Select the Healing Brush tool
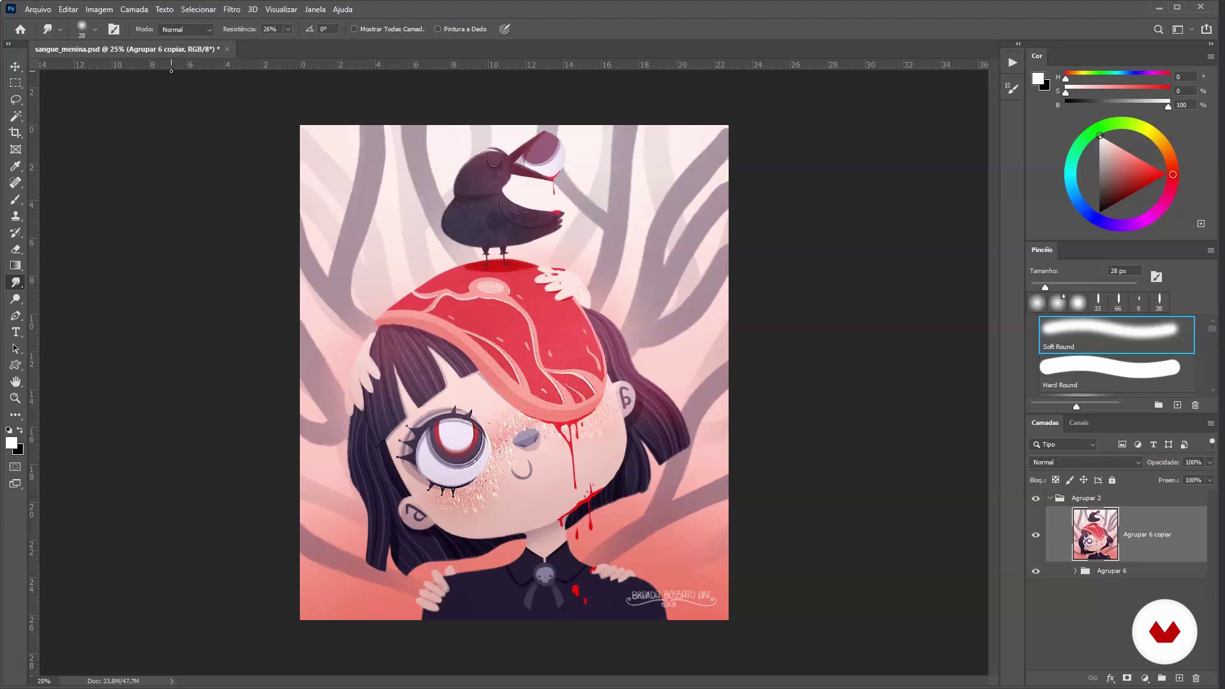Screen dimensions: 1225x689 15,182
